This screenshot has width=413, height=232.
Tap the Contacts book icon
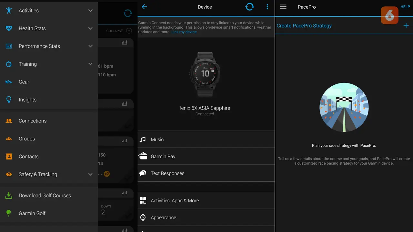(9, 157)
